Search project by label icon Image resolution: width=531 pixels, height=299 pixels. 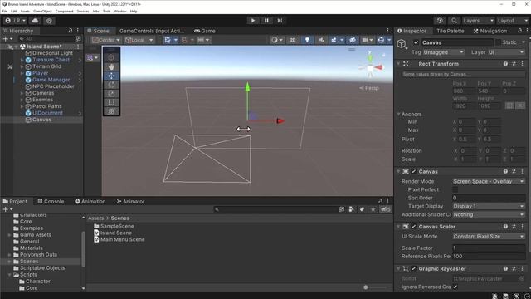(362, 209)
